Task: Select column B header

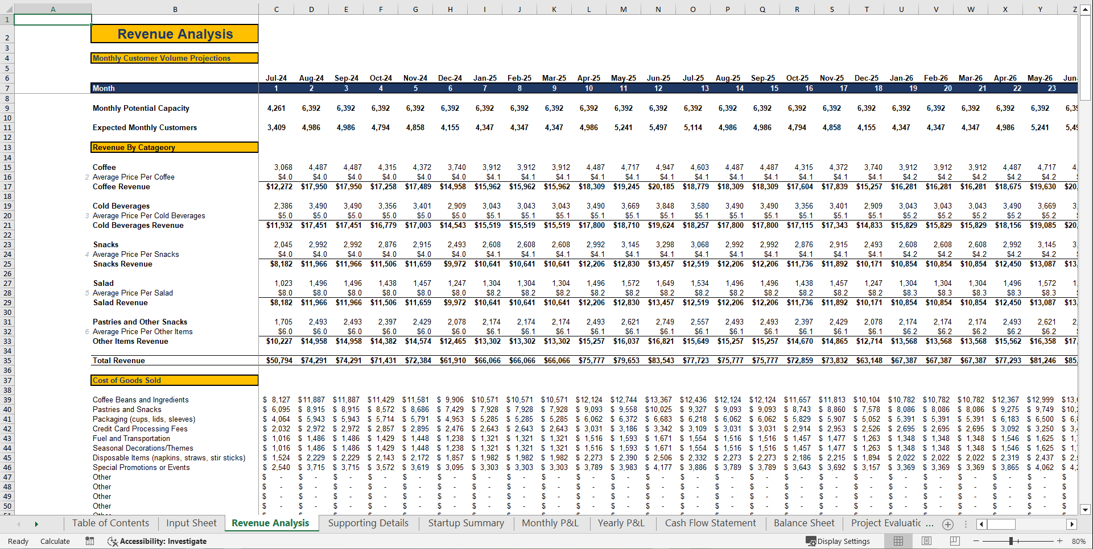Action: 175,9
